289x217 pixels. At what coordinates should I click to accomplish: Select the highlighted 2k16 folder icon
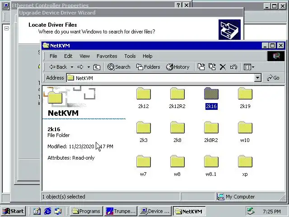211,94
